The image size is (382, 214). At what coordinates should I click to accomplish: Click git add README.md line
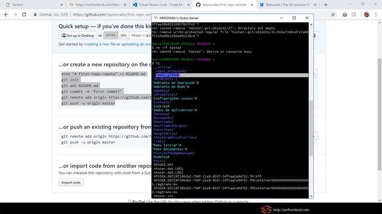[79, 86]
